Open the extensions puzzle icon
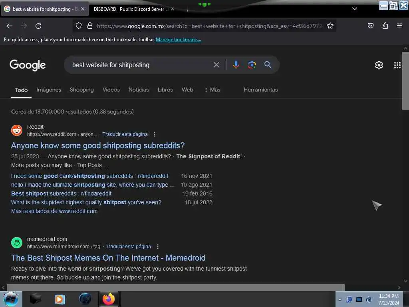This screenshot has height=307, width=409. pos(385,26)
